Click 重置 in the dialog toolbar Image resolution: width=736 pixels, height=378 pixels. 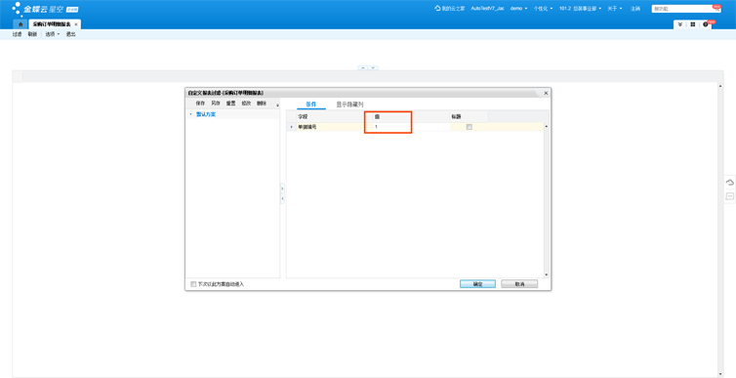pos(230,104)
